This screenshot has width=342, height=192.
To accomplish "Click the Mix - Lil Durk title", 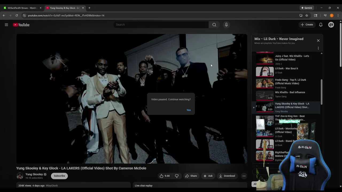I will click(x=279, y=39).
